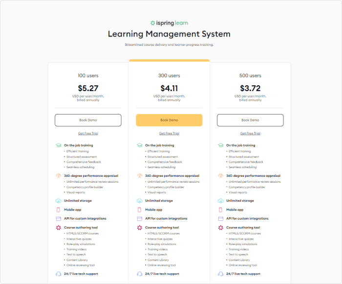Screen dimensions: 342x284
Task: Click 'Visual reports' bullet in 500 users plan
Action: pyautogui.click(x=238, y=192)
